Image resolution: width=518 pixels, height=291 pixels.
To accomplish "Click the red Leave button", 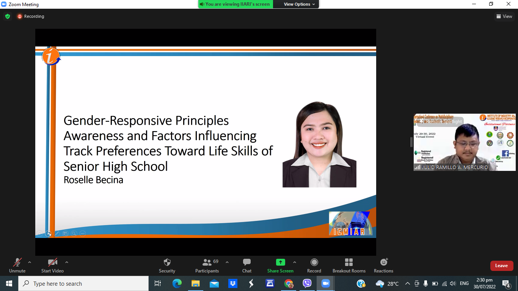I will 501,266.
